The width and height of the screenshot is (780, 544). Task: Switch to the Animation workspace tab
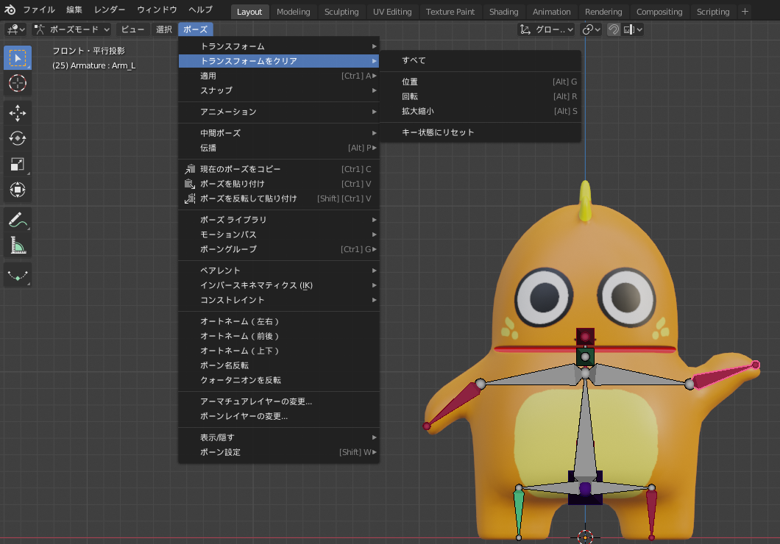(x=551, y=12)
